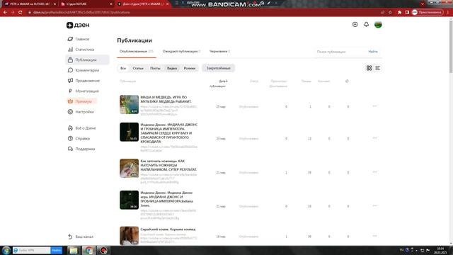Open the profile avatar menu

(x=378, y=25)
